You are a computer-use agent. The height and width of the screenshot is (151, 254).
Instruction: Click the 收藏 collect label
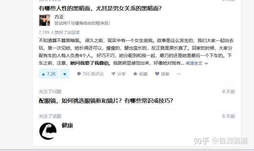(x=143, y=74)
